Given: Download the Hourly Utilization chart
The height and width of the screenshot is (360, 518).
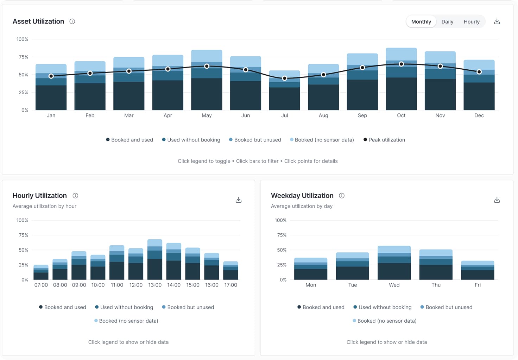Looking at the screenshot, I should [238, 200].
